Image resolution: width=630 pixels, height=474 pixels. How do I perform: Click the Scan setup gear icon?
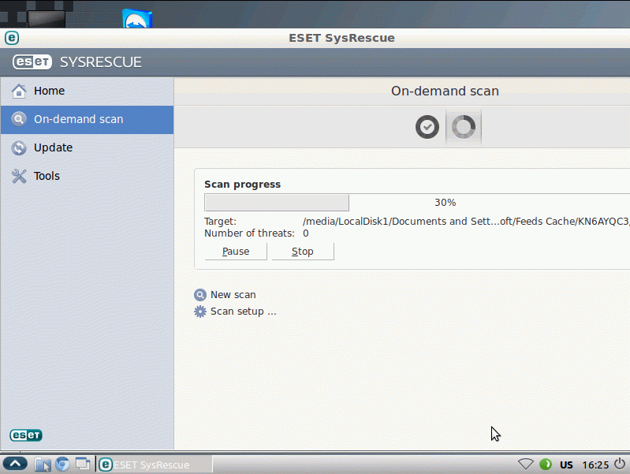(200, 312)
